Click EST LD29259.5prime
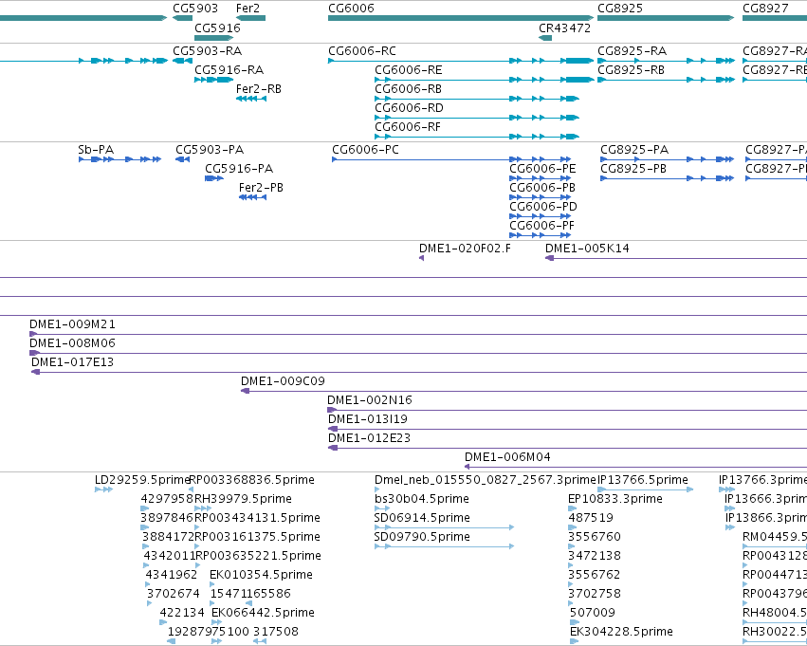This screenshot has height=646, width=807. coord(104,490)
